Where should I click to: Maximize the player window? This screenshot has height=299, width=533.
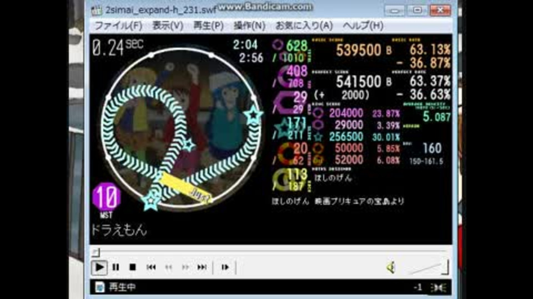click(x=417, y=11)
